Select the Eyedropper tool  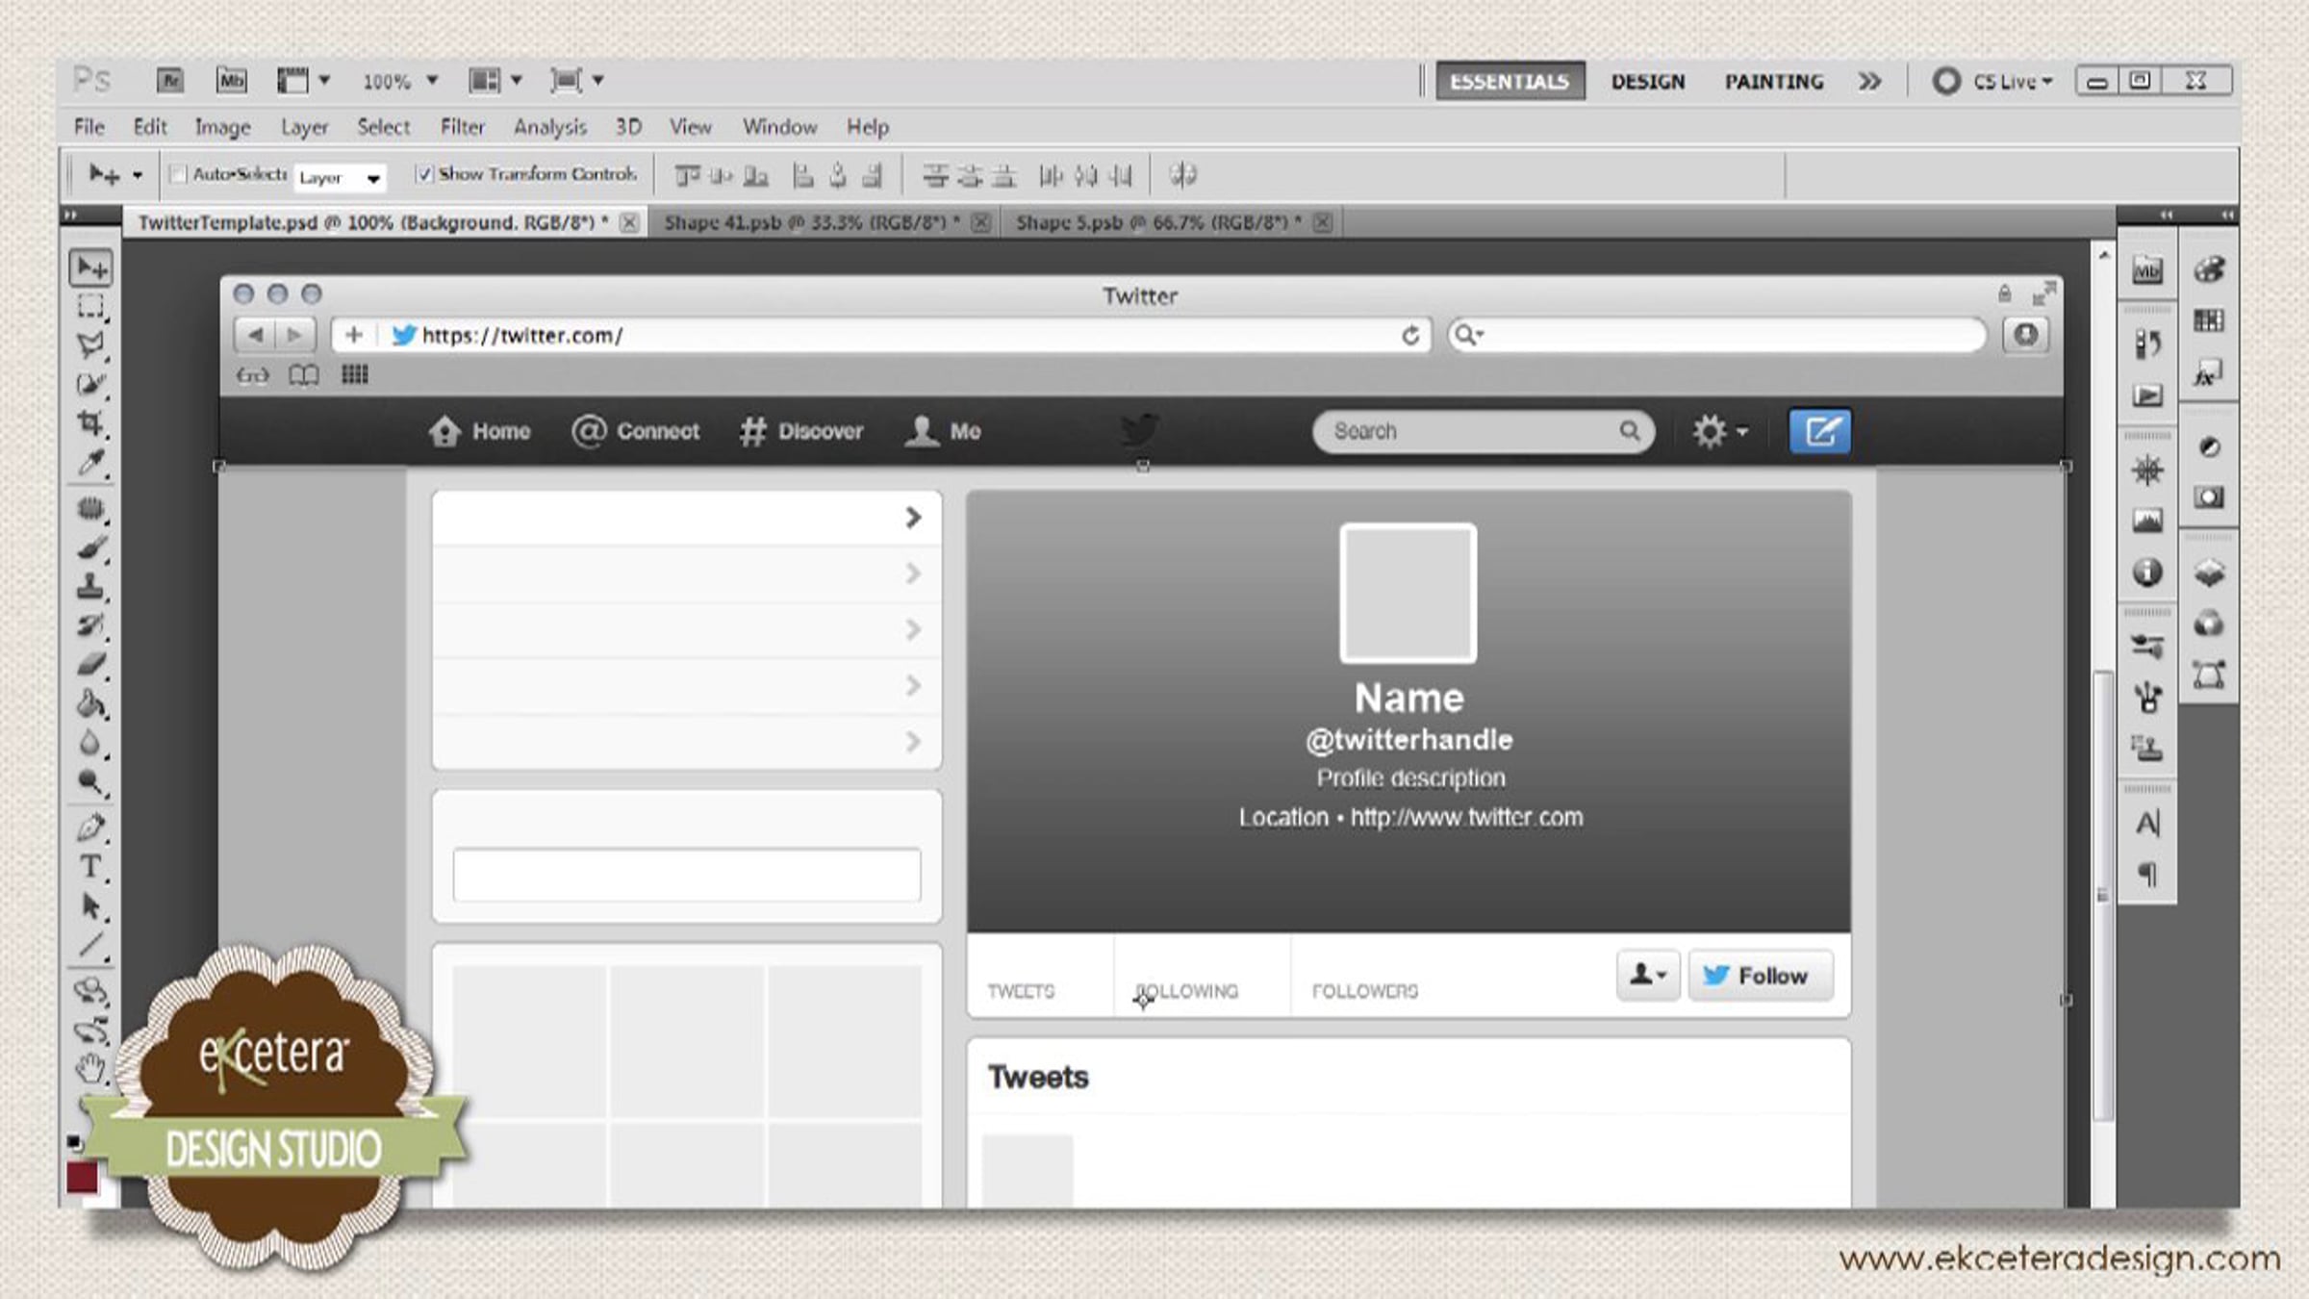[x=90, y=463]
